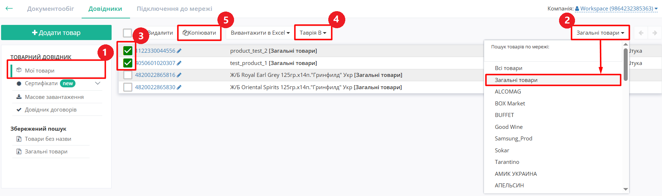Check the Royal Earl Grey row checkbox
This screenshot has width=662, height=196.
coord(128,75)
